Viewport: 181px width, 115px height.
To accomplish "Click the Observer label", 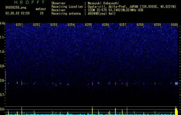I will coord(58,3).
